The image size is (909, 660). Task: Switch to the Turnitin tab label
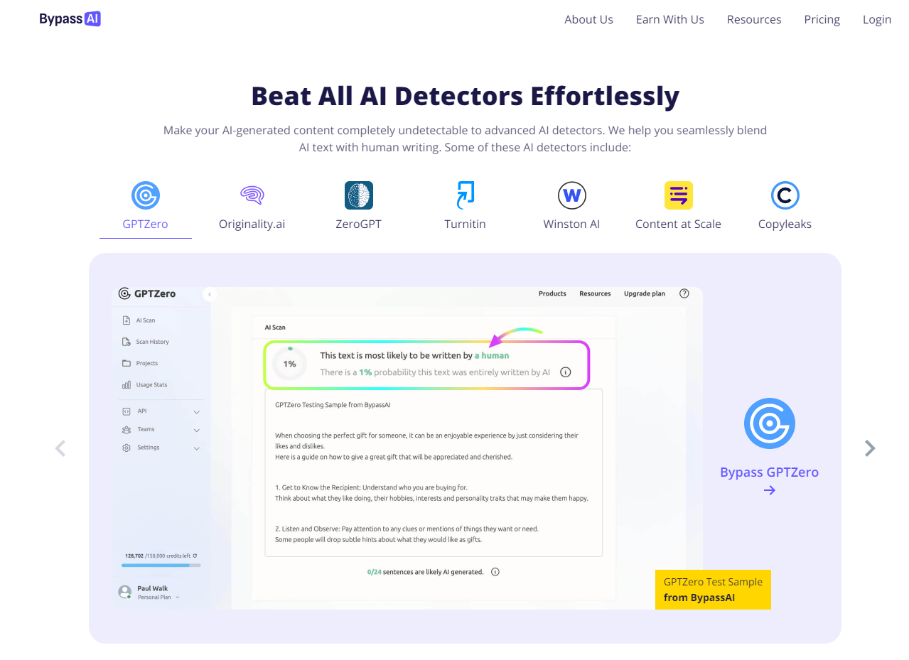coord(466,224)
